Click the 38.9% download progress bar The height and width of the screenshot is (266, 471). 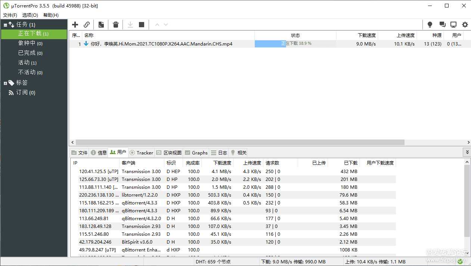(x=295, y=44)
